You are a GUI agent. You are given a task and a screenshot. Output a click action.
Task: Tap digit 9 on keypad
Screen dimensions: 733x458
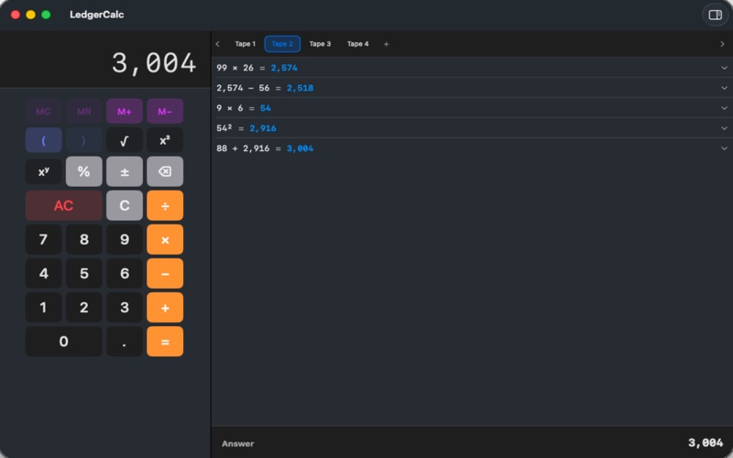click(125, 240)
